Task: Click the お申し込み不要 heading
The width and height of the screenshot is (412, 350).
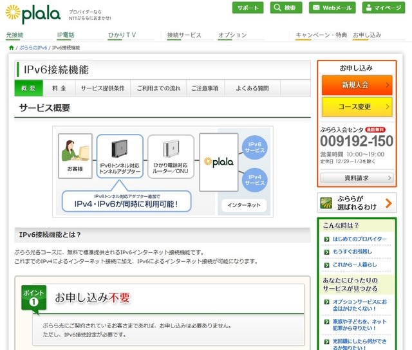Action: pyautogui.click(x=92, y=298)
